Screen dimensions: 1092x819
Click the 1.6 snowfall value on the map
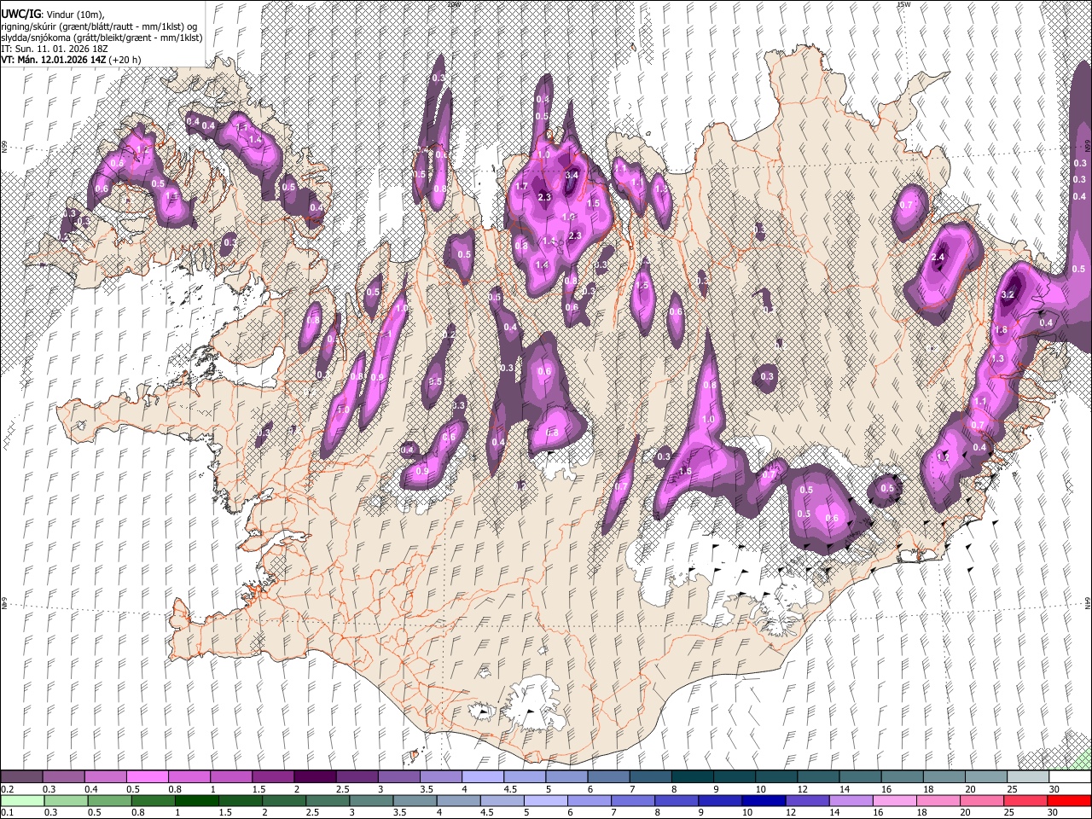(x=685, y=472)
